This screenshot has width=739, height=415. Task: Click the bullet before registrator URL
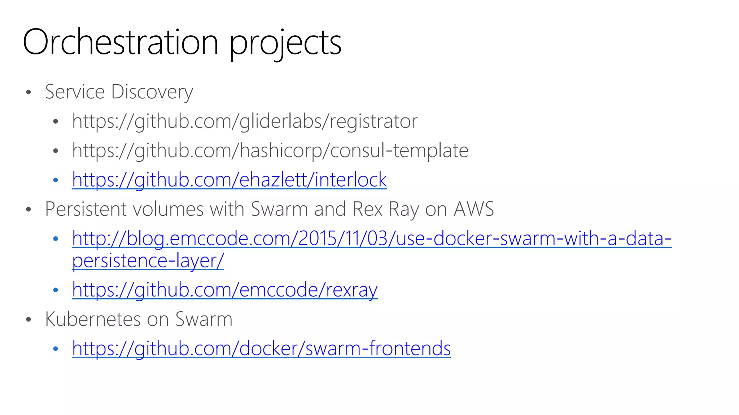click(x=56, y=122)
